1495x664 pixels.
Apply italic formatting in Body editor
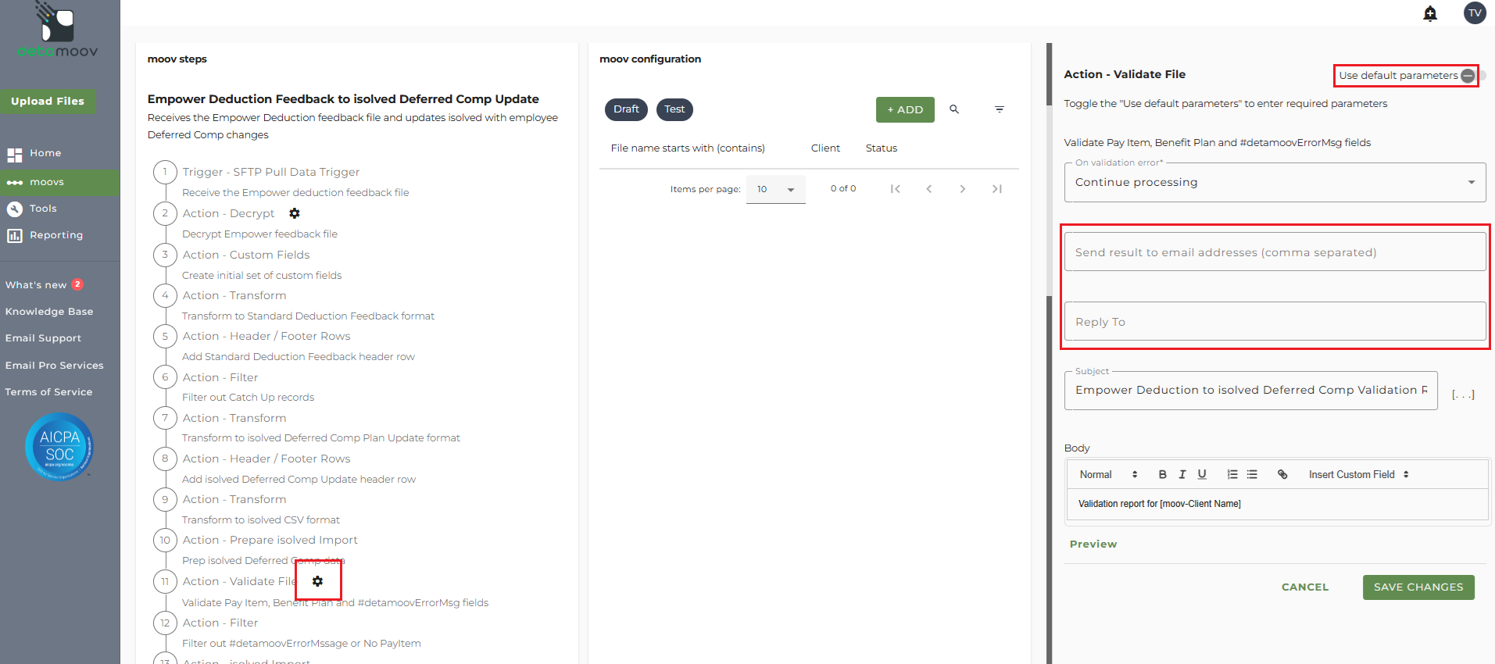1182,474
